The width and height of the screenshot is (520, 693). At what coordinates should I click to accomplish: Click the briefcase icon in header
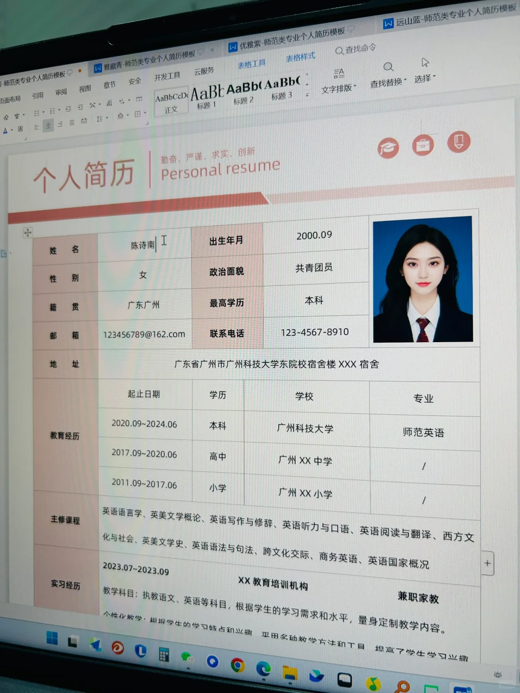(423, 145)
